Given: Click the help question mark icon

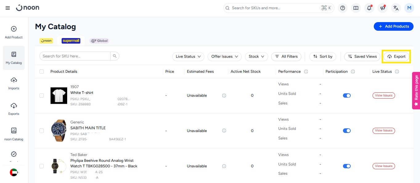Looking at the screenshot, I should click(x=342, y=8).
